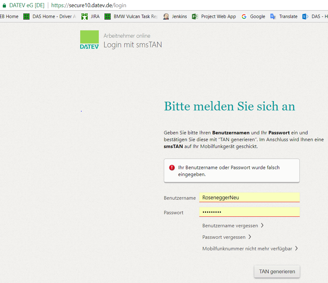The image size is (328, 283).
Task: Open the Project Web App bookmark
Action: click(218, 16)
